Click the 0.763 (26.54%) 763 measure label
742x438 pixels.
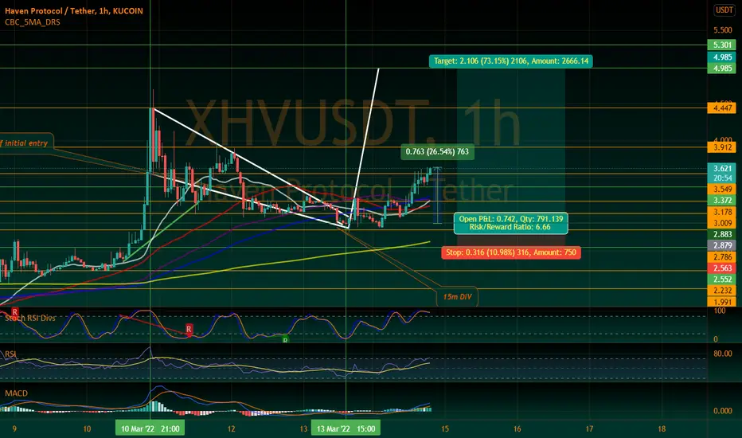(x=437, y=151)
